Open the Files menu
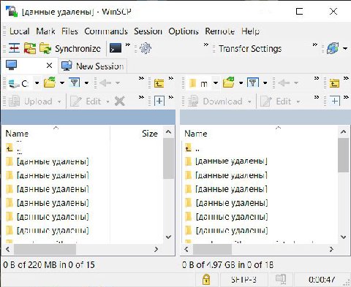The height and width of the screenshot is (287, 351). [x=69, y=31]
